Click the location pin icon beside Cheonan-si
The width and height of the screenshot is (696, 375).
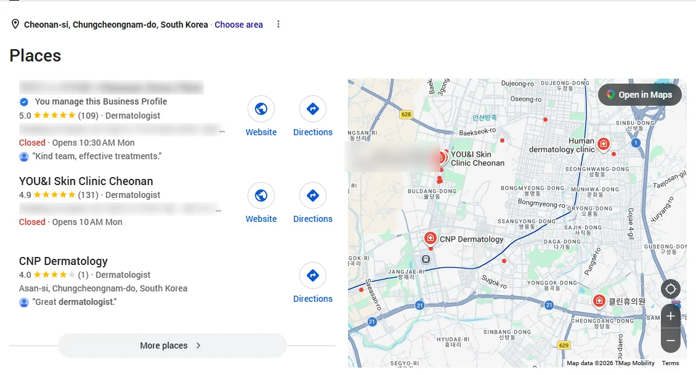(15, 25)
